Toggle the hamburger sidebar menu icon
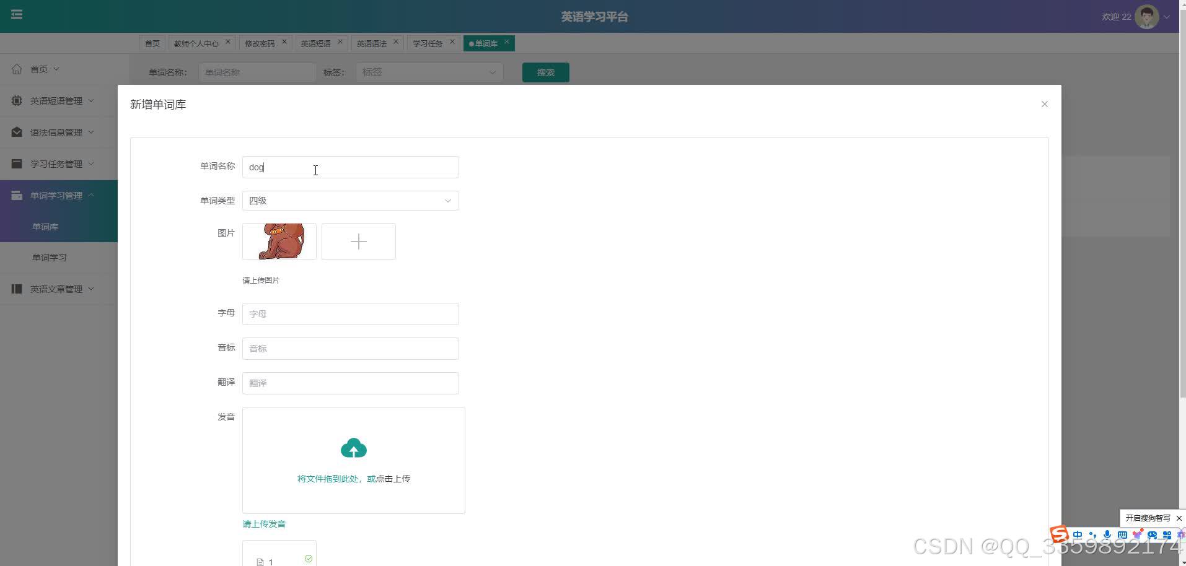This screenshot has width=1186, height=566. point(17,14)
